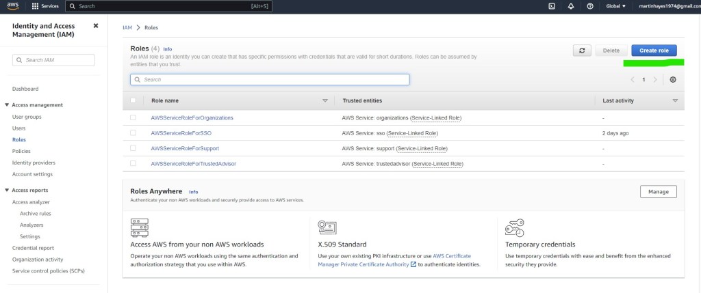
Task: Open the CloudShell terminal icon
Action: click(x=552, y=6)
